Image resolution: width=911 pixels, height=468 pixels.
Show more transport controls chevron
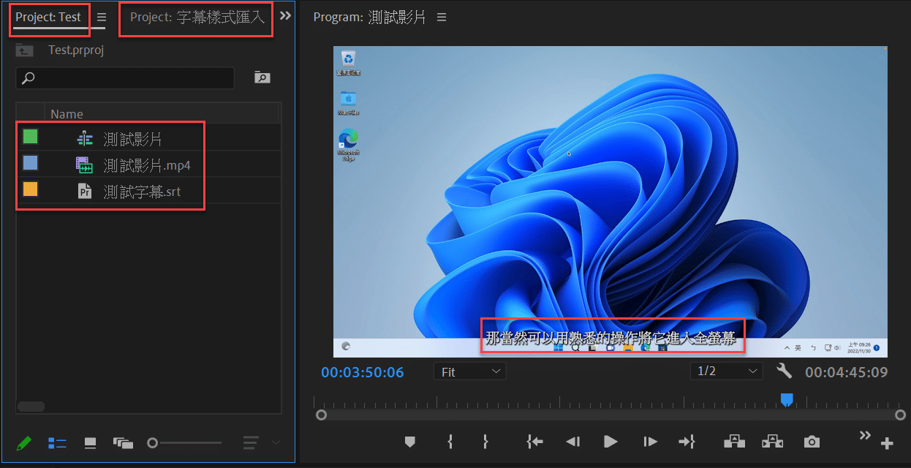point(865,436)
